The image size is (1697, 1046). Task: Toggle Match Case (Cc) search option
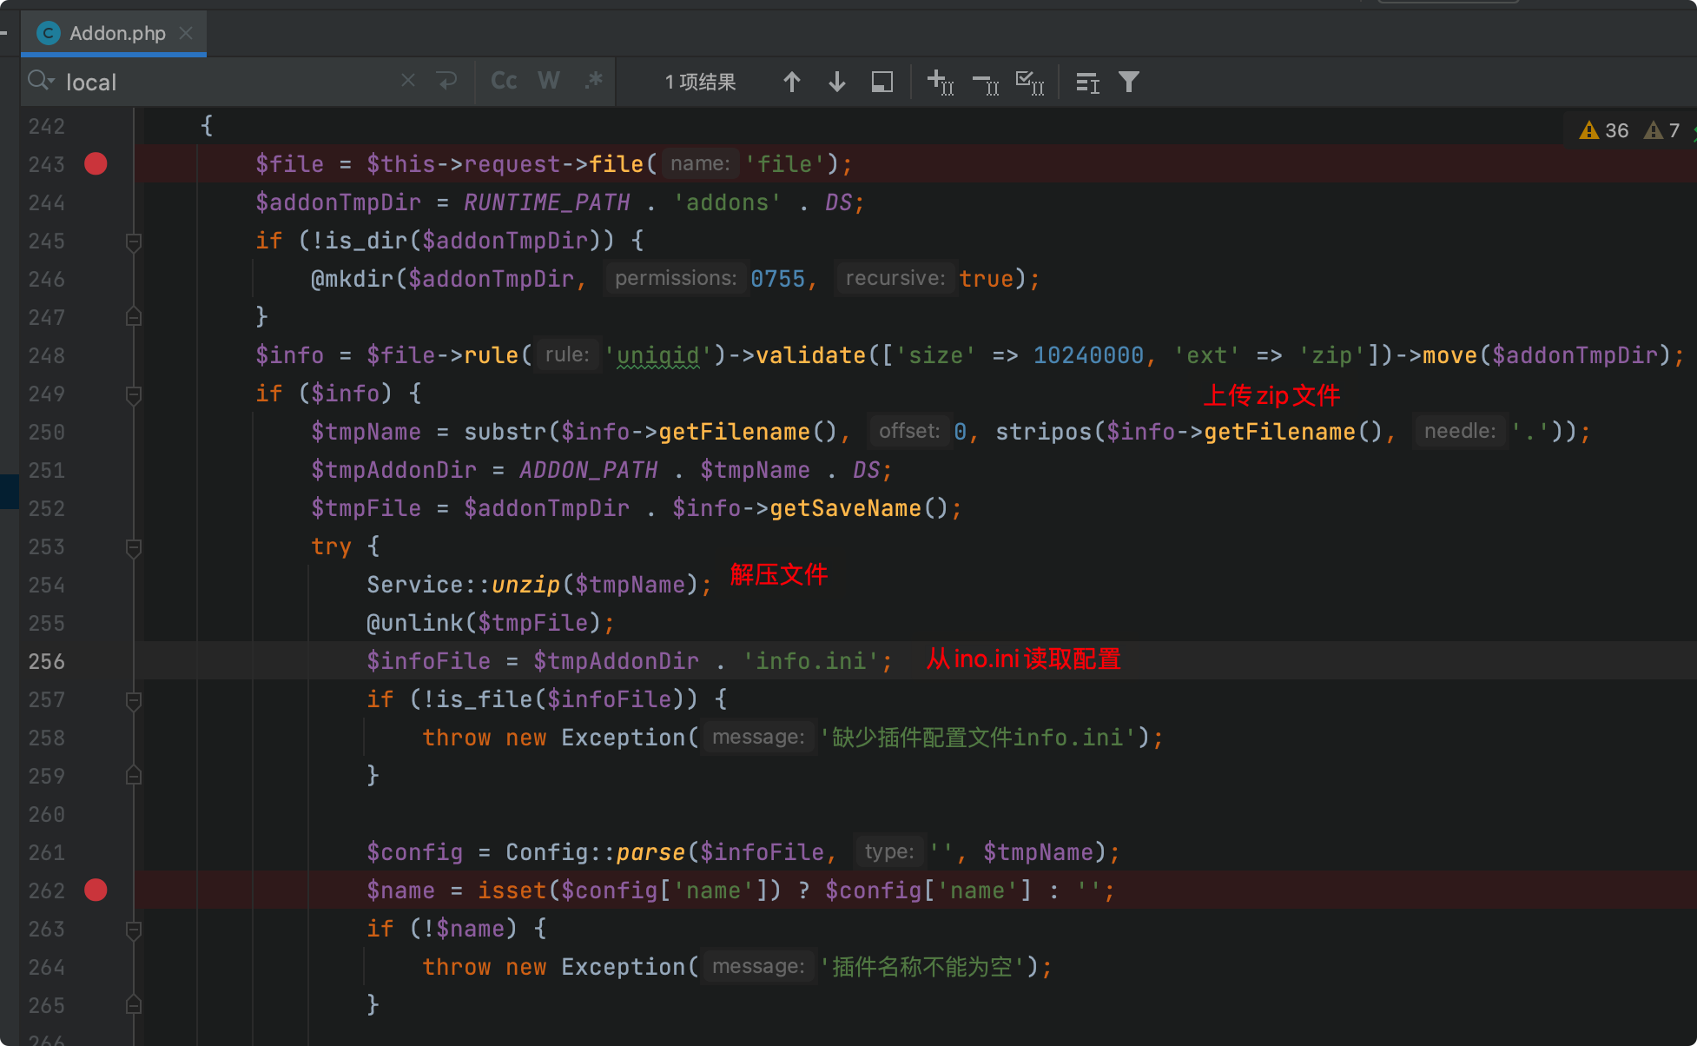click(504, 81)
